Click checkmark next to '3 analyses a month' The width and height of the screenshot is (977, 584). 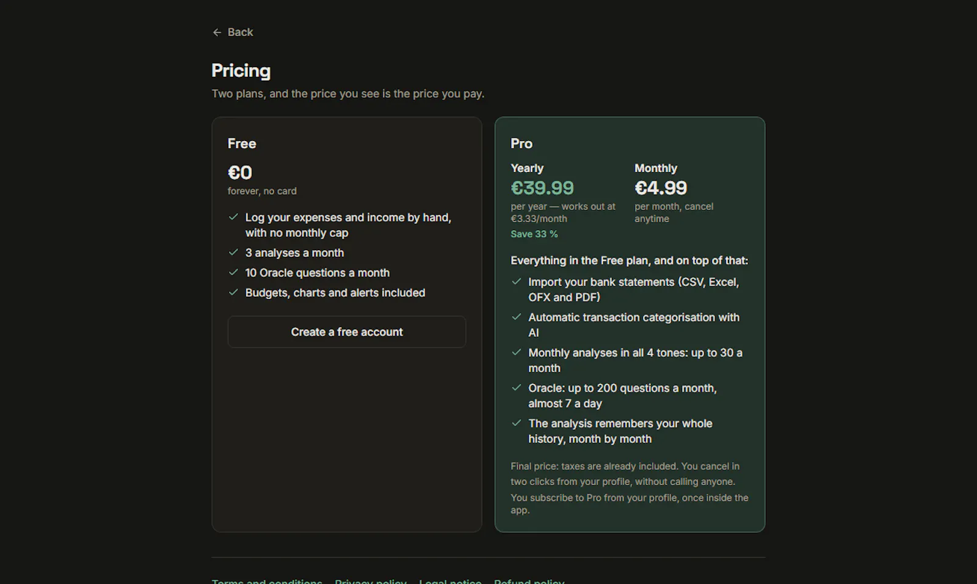[x=233, y=252]
